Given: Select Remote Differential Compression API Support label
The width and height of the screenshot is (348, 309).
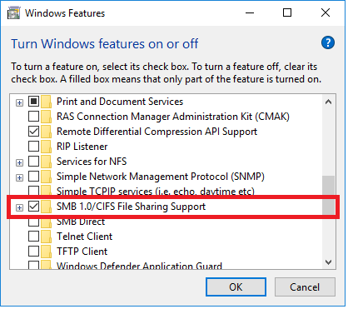Looking at the screenshot, I should point(157,132).
